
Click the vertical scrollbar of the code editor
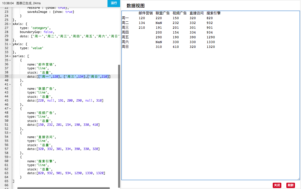tap(119, 126)
